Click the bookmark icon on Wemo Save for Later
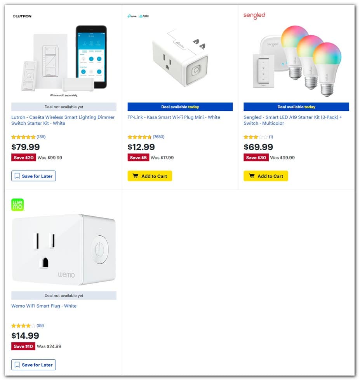The height and width of the screenshot is (381, 360). pyautogui.click(x=17, y=365)
